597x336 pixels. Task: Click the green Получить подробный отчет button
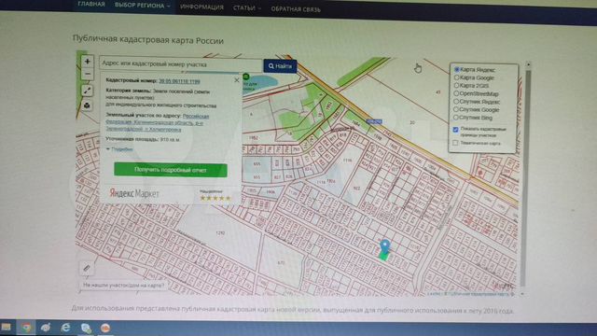(171, 170)
